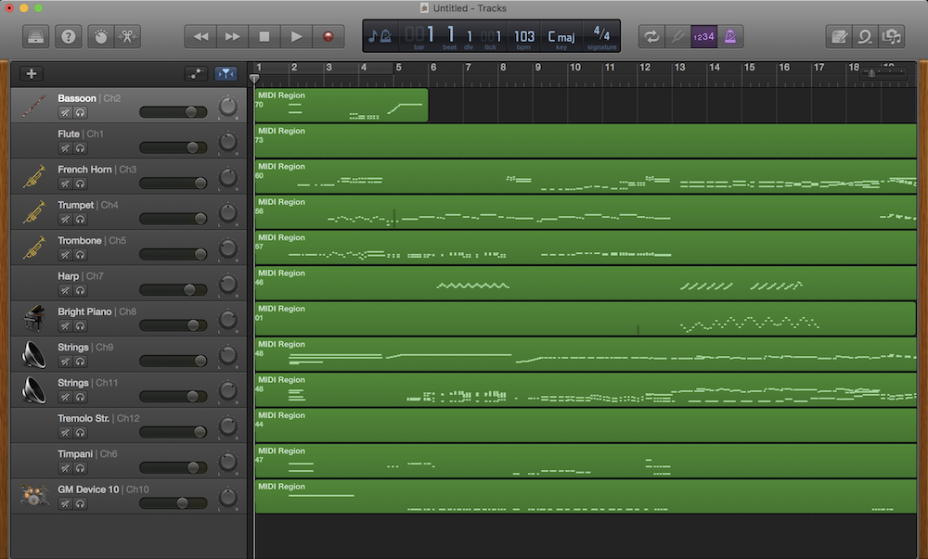Click the Quick Help question mark icon

(66, 36)
